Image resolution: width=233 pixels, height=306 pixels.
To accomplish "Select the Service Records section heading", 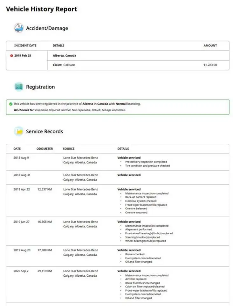I will pos(45,131).
